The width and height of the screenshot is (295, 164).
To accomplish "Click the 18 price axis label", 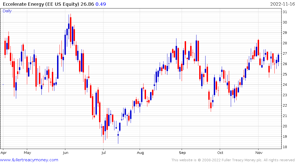I will click(x=285, y=147).
